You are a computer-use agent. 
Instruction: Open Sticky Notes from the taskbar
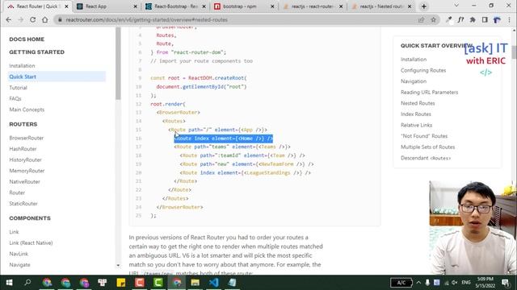pos(120,283)
